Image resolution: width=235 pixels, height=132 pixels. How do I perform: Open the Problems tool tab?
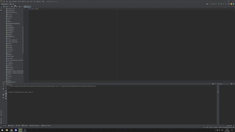11,125
